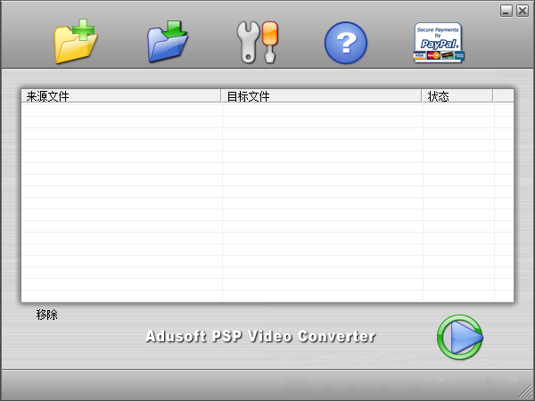The width and height of the screenshot is (535, 401).
Task: Click the 状态 column header
Action: click(457, 96)
